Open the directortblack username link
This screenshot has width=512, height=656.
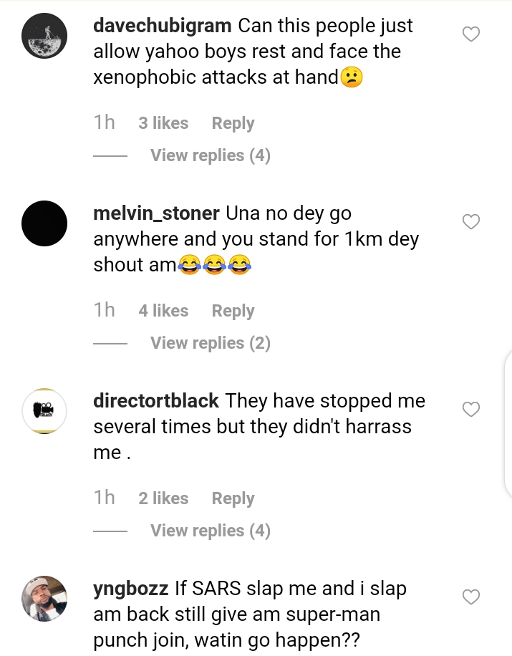tap(156, 401)
